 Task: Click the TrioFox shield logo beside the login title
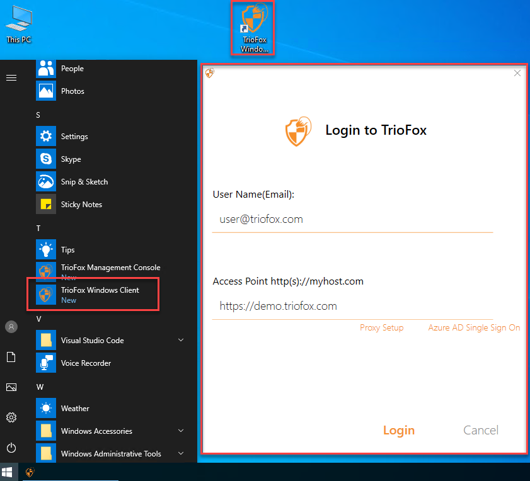pyautogui.click(x=298, y=131)
